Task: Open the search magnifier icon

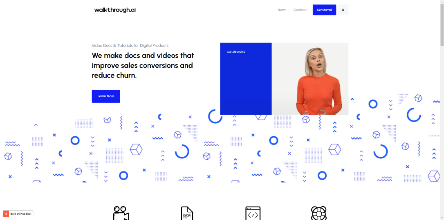Action: coord(343,10)
